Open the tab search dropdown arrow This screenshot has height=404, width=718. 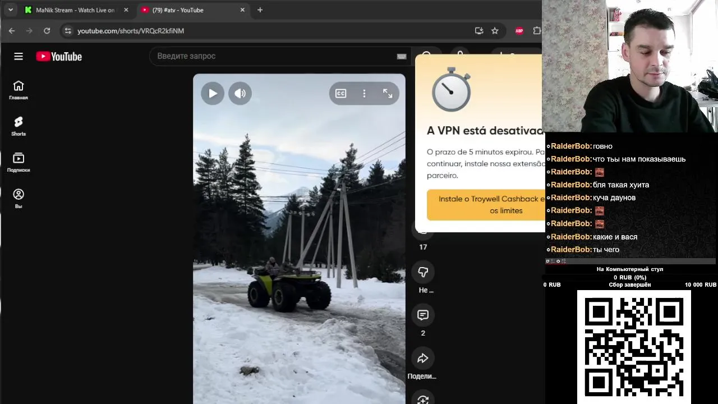tap(10, 10)
